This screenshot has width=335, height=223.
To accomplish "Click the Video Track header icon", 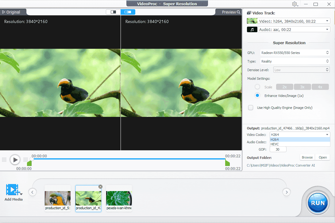I will (x=249, y=13).
